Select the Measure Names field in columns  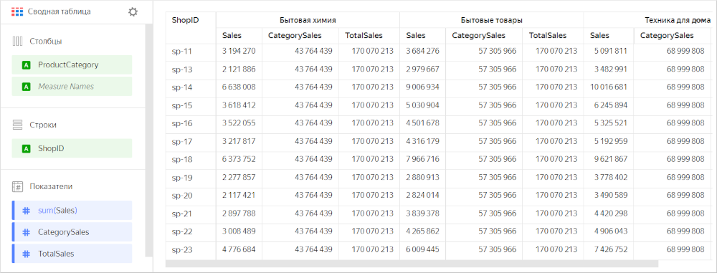(72, 87)
